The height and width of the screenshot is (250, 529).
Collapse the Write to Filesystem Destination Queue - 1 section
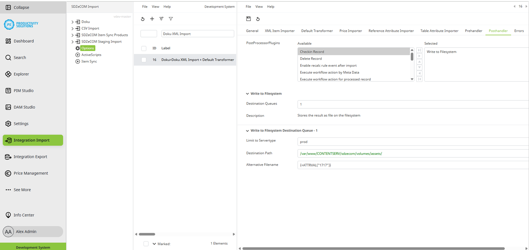[247, 130]
